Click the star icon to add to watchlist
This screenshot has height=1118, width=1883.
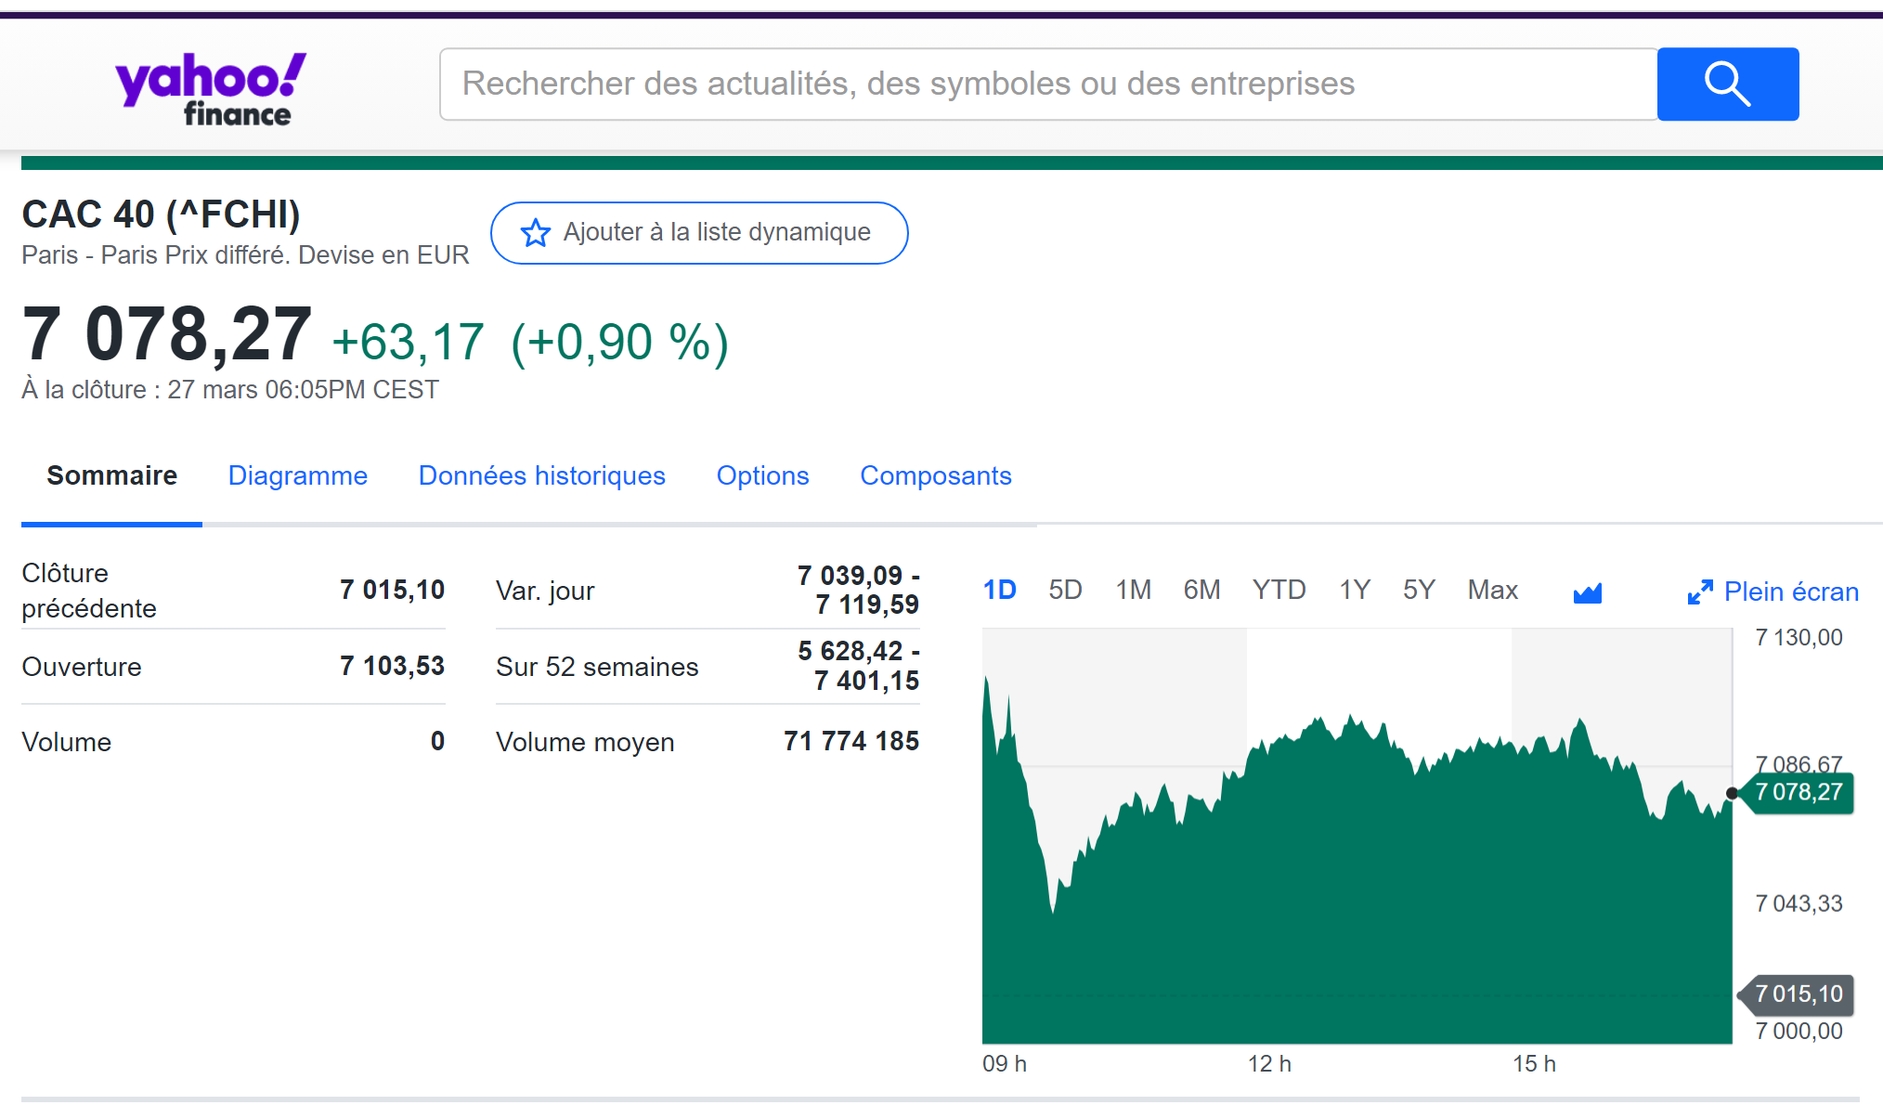(536, 233)
